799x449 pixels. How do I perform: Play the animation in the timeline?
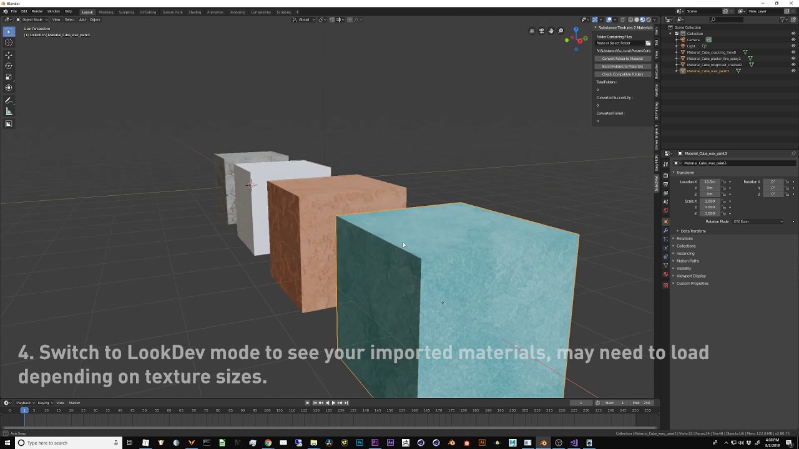click(x=333, y=403)
